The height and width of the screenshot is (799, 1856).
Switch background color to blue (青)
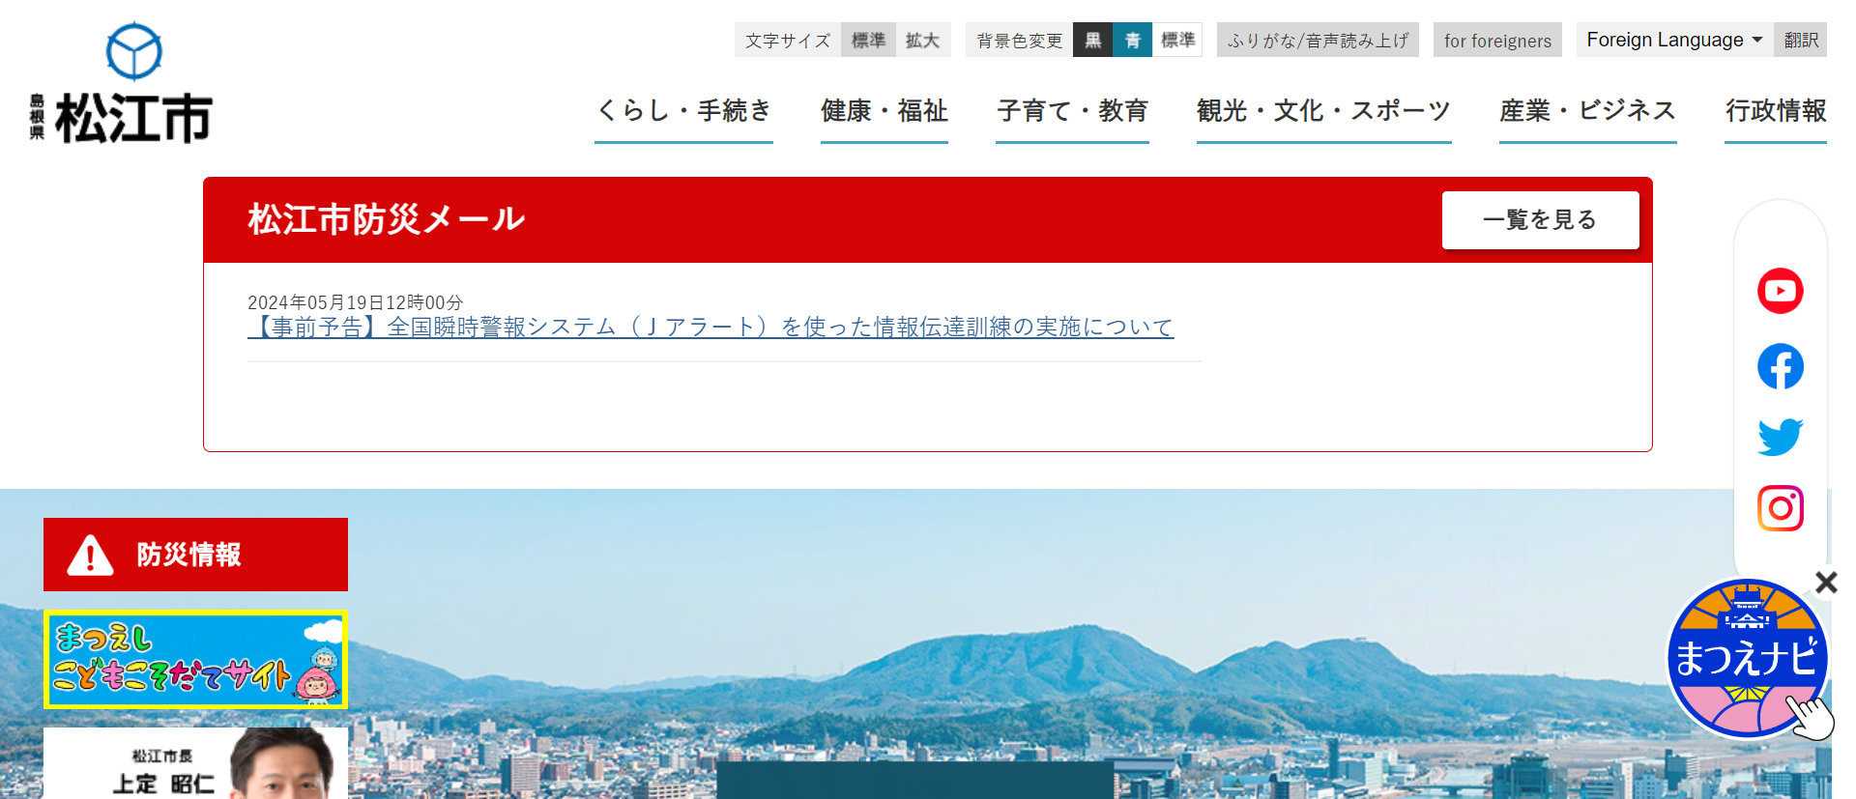pos(1132,40)
